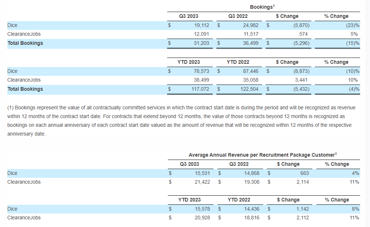Select the ClearanceJobs label beside 38,499
The width and height of the screenshot is (370, 227).
tap(24, 80)
